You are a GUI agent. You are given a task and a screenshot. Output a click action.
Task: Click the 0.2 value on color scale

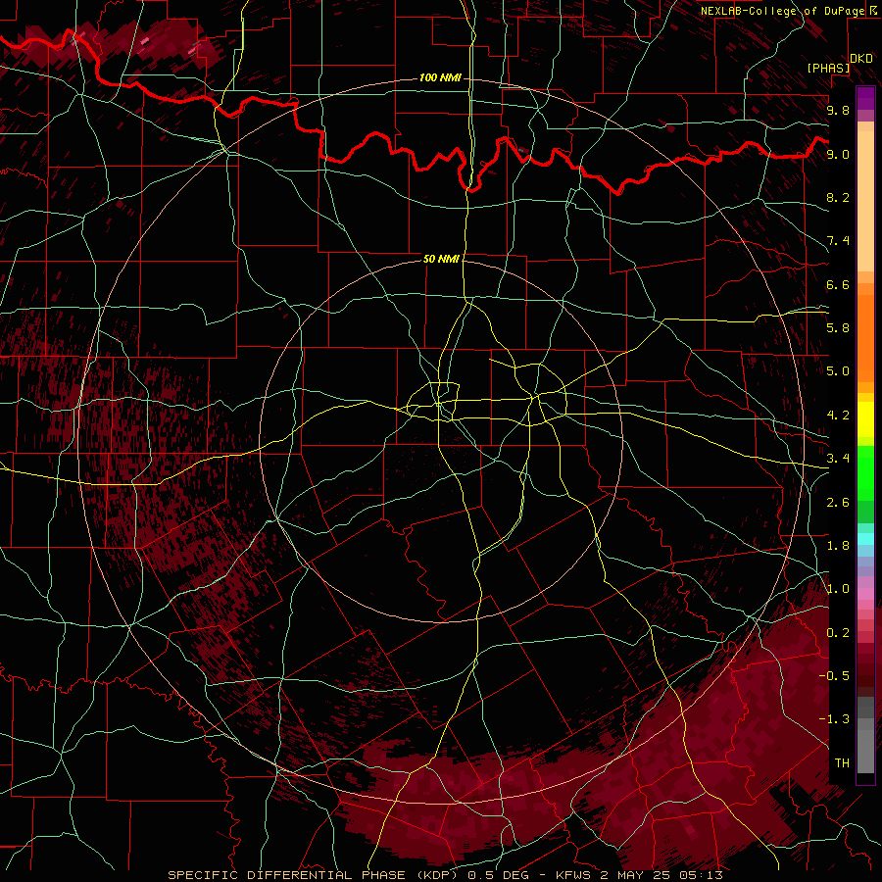(838, 633)
